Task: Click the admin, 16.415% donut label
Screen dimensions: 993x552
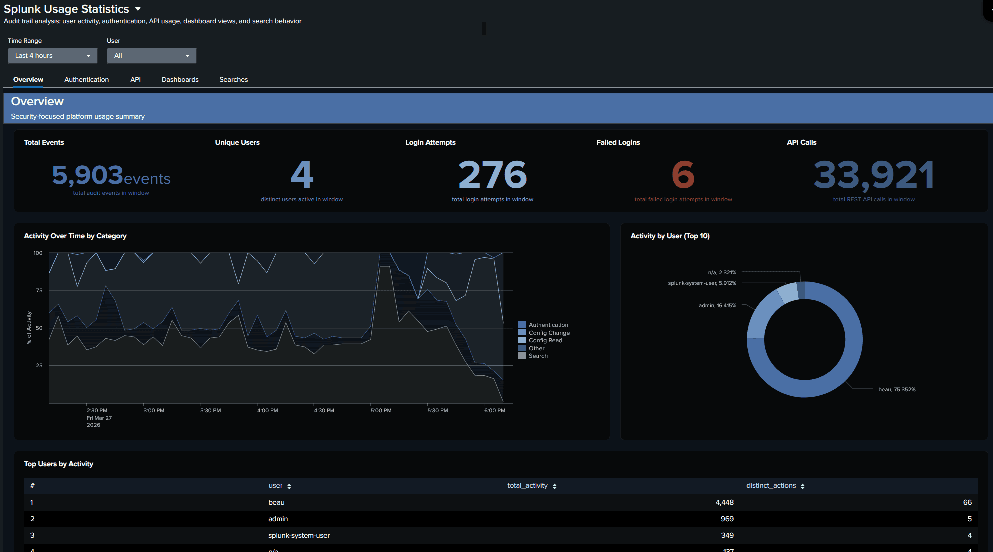Action: point(717,305)
